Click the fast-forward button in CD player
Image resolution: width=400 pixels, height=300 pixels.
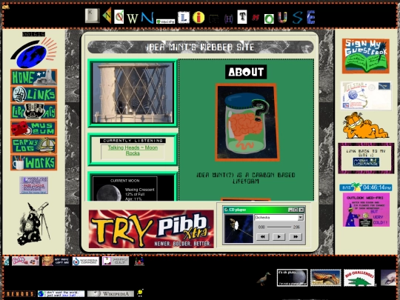point(296,237)
